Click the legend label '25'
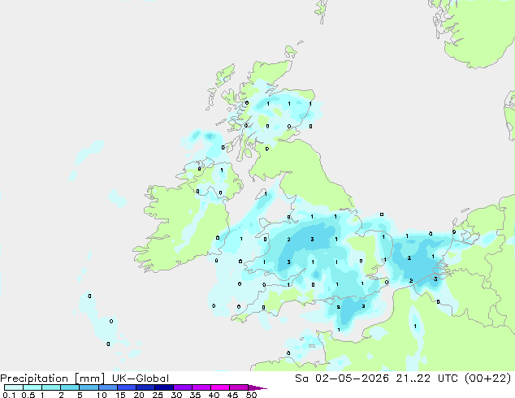This screenshot has height=398, width=515. pos(158,395)
